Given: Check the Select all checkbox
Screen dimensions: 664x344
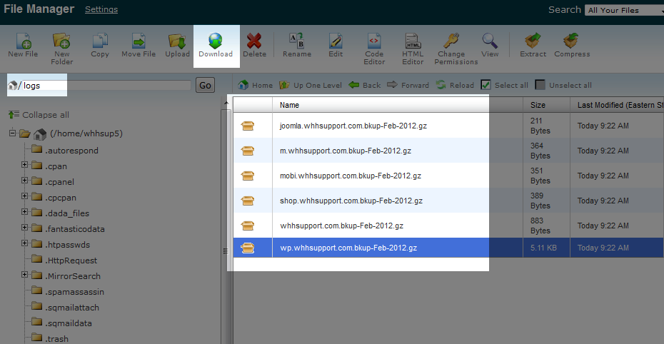Looking at the screenshot, I should point(486,85).
